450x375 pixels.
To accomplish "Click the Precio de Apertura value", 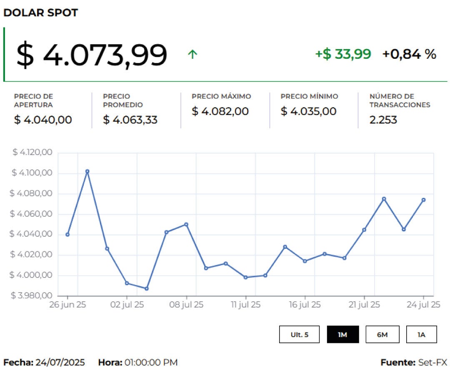I will pyautogui.click(x=43, y=120).
